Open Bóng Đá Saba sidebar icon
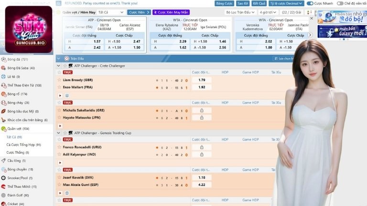Viewport: 367px width, 206px height. 3,68
